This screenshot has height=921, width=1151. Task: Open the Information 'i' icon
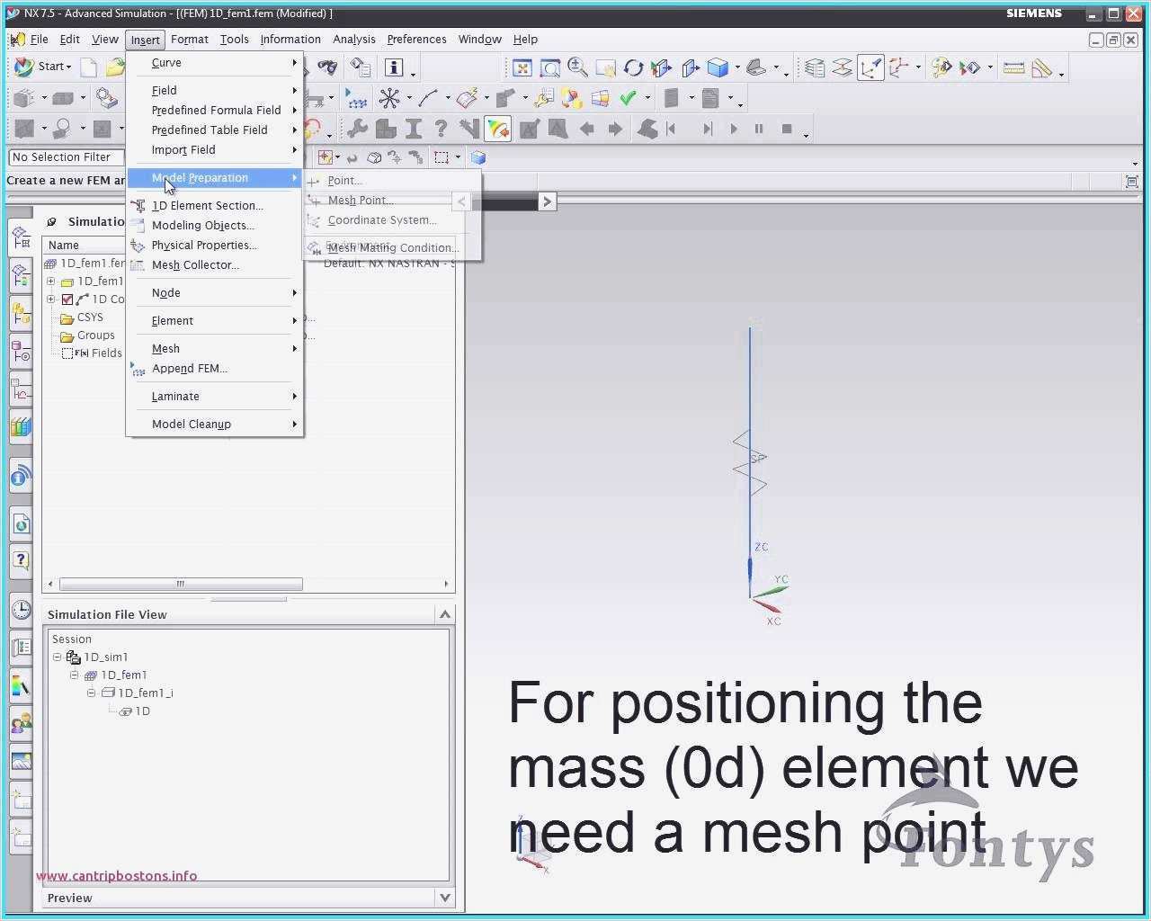[394, 67]
